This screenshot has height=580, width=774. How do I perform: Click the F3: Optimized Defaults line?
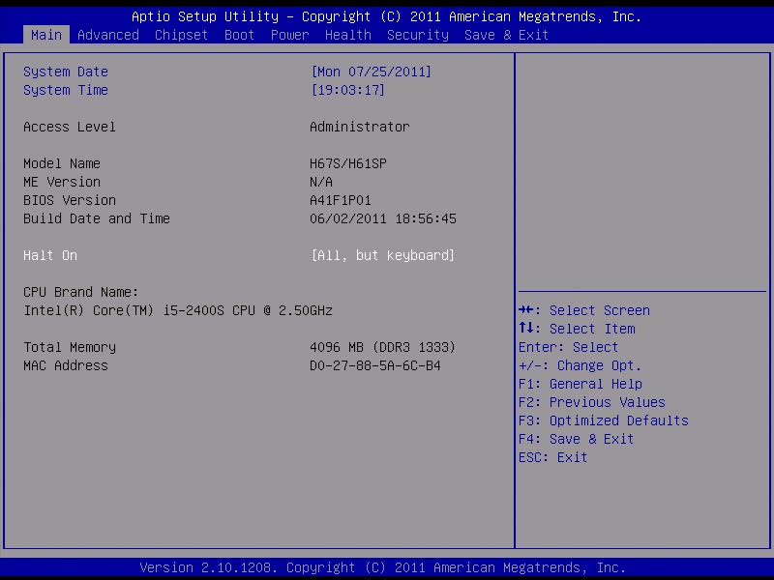(x=604, y=420)
